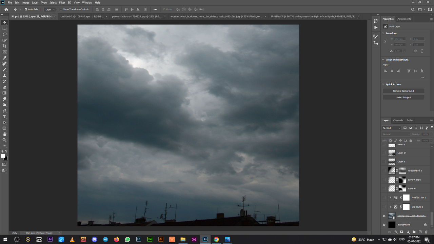Select the Move tool
Viewport: 434px width, 244px height.
point(4,23)
